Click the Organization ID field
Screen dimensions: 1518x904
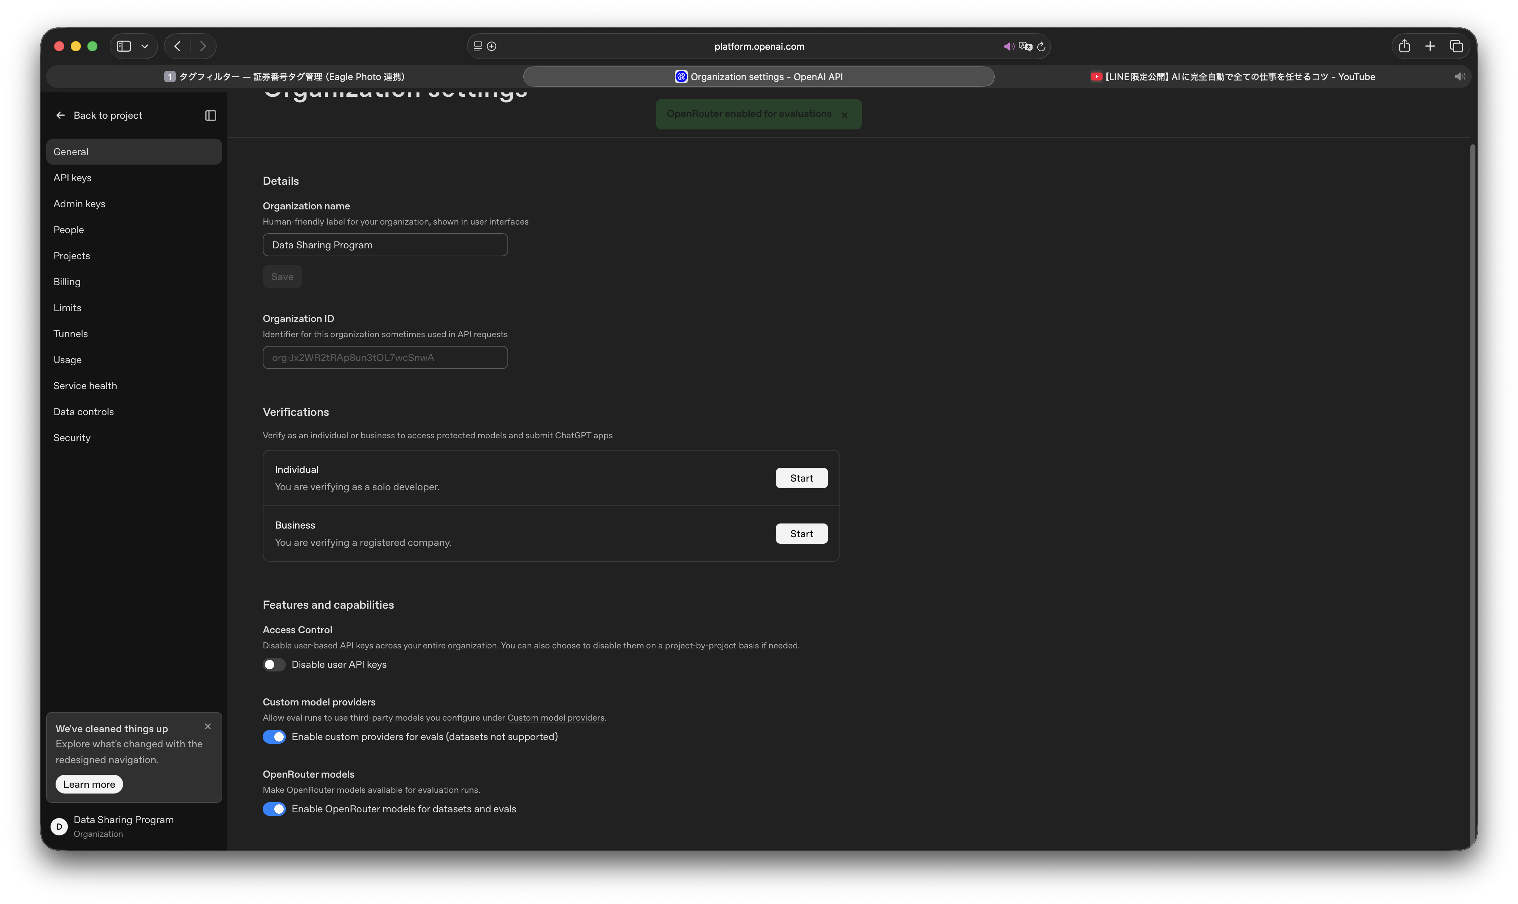point(385,357)
